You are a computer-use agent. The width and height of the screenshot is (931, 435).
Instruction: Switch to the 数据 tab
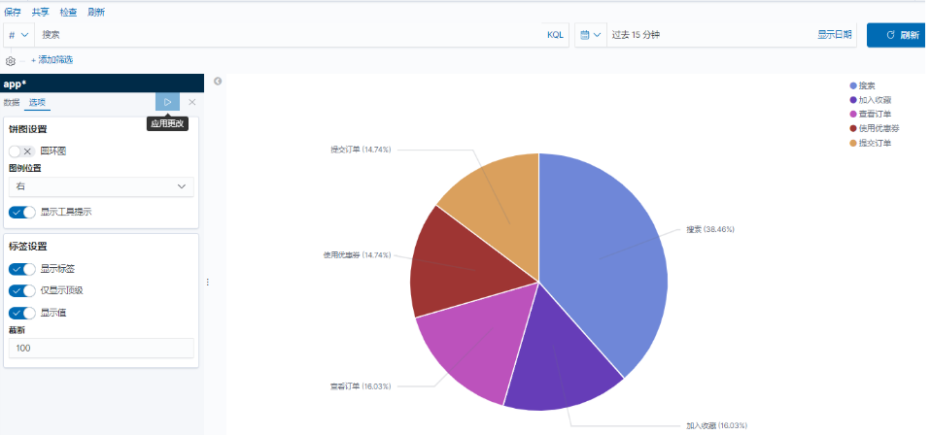(12, 102)
